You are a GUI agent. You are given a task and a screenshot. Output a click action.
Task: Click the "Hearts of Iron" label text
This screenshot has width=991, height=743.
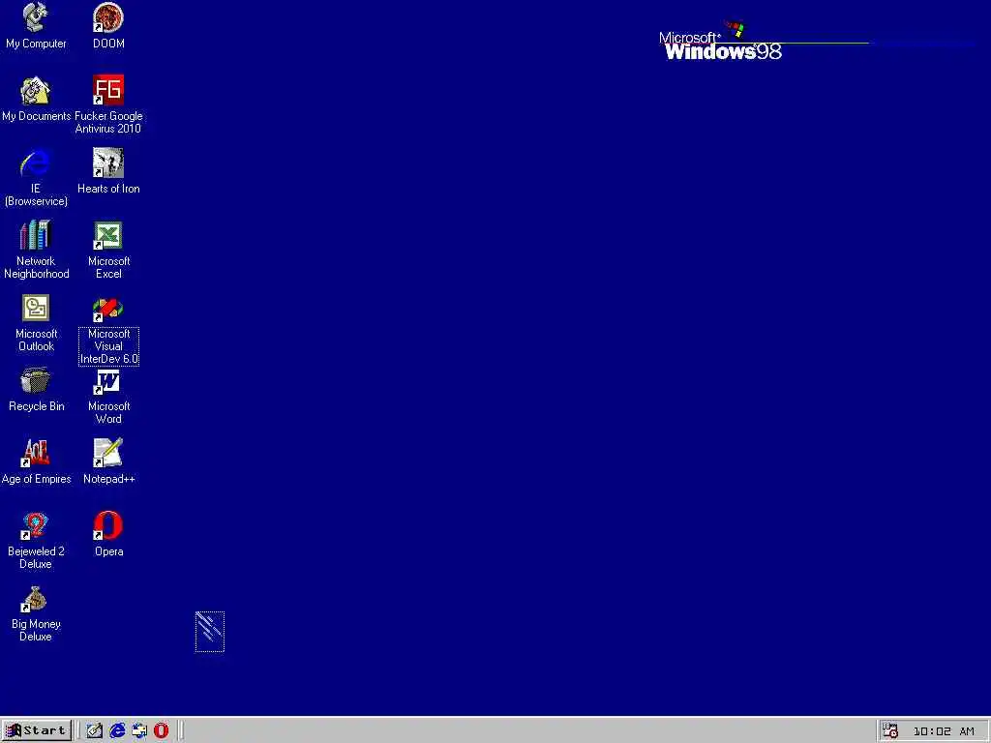coord(108,189)
